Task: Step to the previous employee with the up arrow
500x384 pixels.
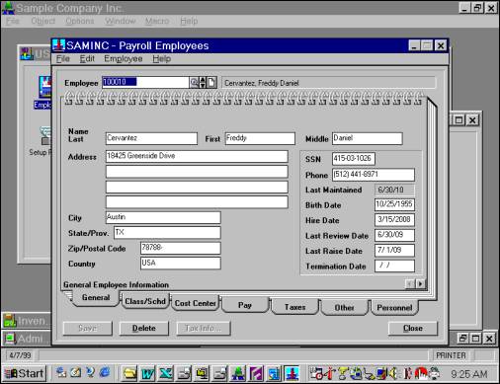Action: (203, 80)
